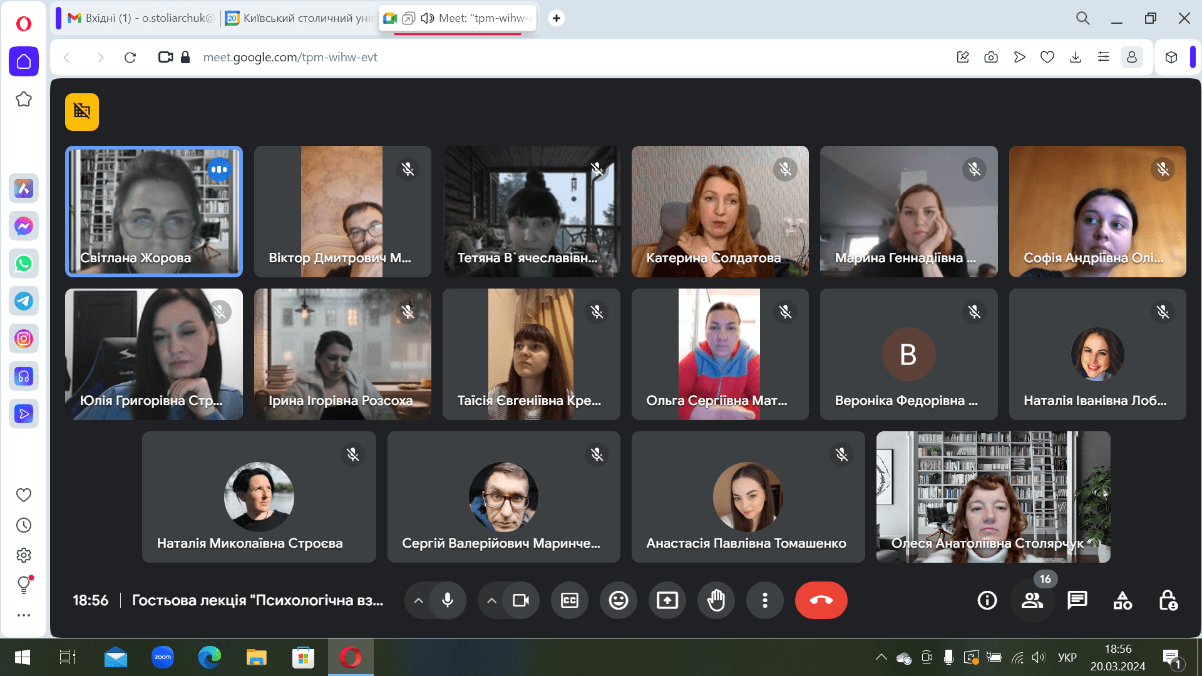The height and width of the screenshot is (676, 1202).
Task: Open the meeting details info icon
Action: (987, 600)
